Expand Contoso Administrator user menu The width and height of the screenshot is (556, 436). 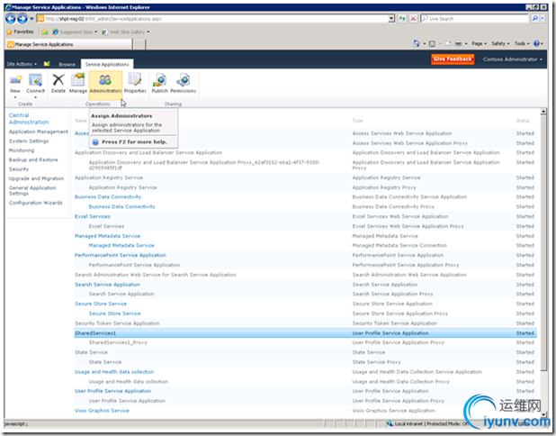click(x=513, y=59)
